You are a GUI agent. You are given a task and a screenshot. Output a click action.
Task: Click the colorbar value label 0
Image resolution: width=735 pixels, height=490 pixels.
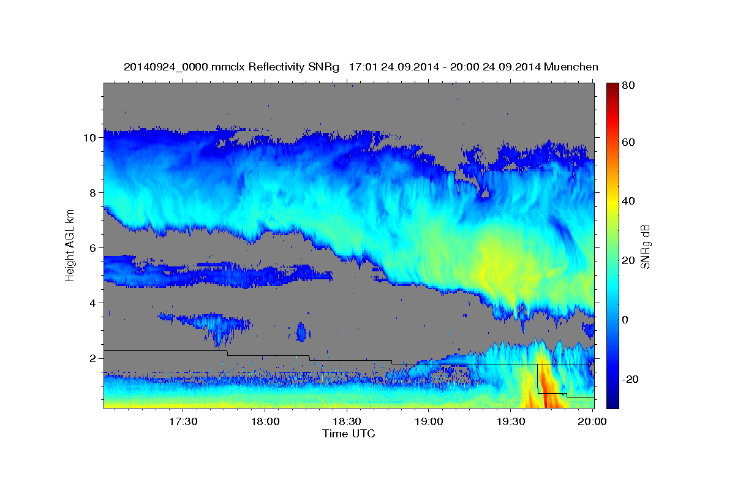point(625,320)
